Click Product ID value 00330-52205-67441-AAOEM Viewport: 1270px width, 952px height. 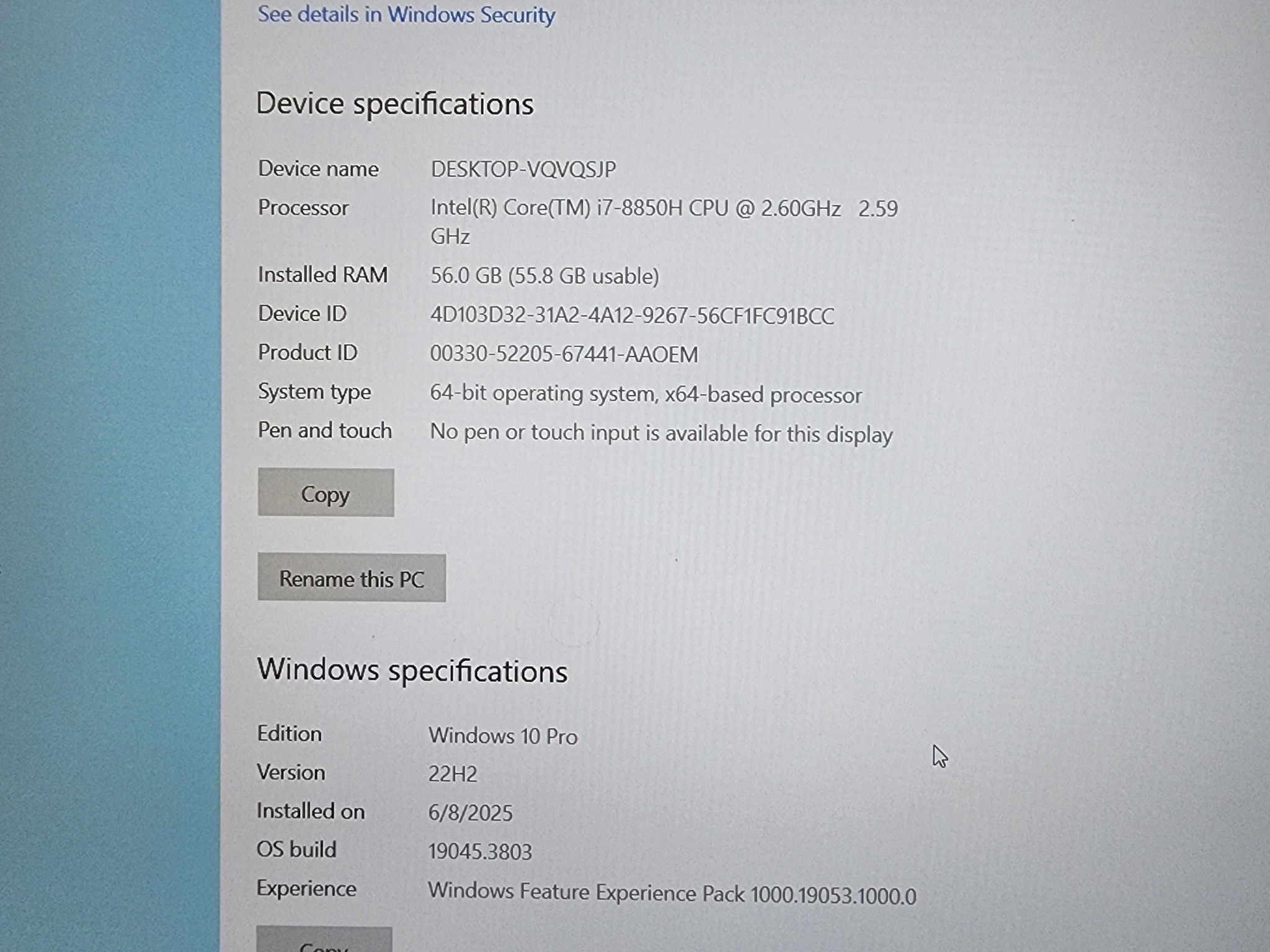[x=564, y=355]
